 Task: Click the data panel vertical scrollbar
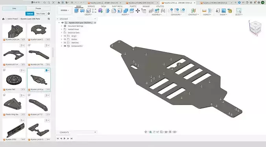pyautogui.click(x=53, y=52)
